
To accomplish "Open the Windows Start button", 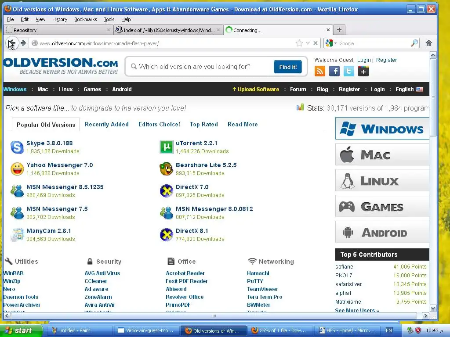I will pyautogui.click(x=22, y=330).
